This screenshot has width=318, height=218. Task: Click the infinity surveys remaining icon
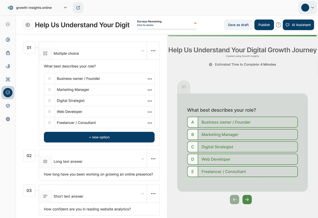[x=195, y=23]
